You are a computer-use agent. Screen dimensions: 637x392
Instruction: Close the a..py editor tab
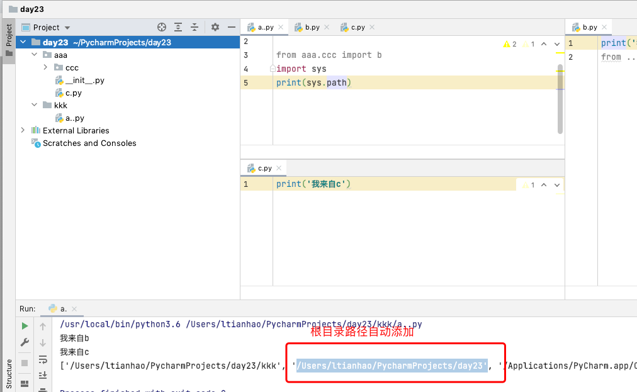(x=281, y=27)
